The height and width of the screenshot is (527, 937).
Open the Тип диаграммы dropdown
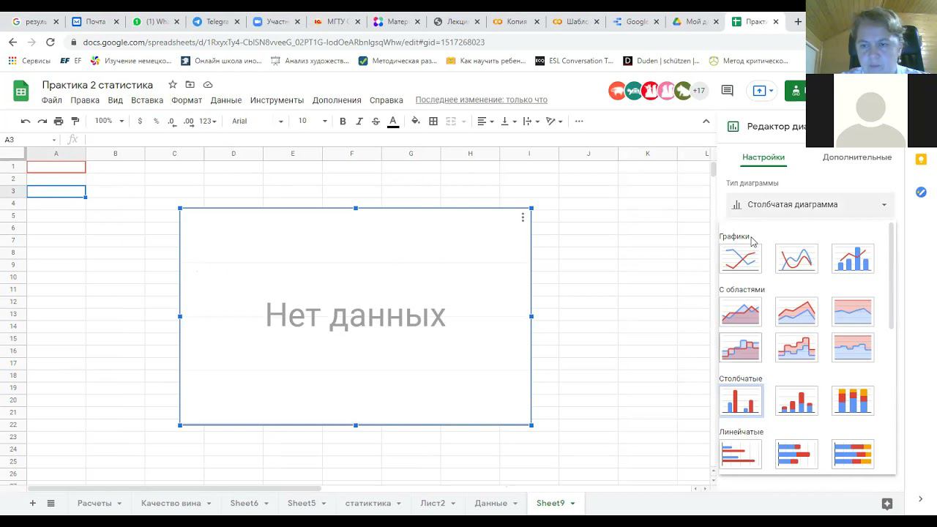[810, 205]
